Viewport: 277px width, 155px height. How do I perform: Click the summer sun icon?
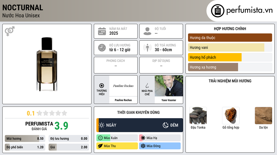pos(143,138)
